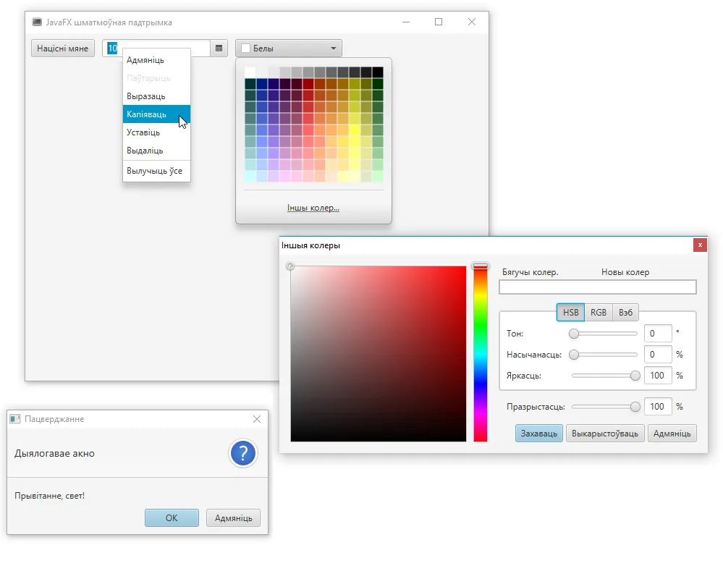
Task: Click the Празрыстасць slider thumb
Action: (x=635, y=407)
